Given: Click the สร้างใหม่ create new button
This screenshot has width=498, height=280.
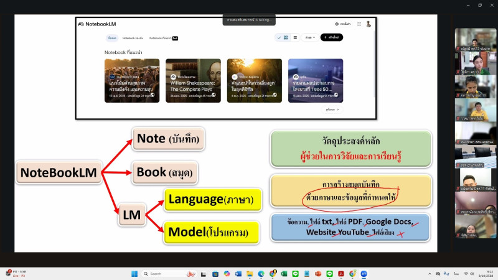Looking at the screenshot, I should coord(332,37).
